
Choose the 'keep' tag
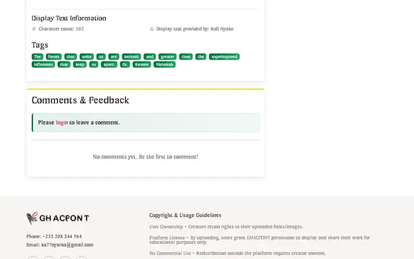[80, 65]
